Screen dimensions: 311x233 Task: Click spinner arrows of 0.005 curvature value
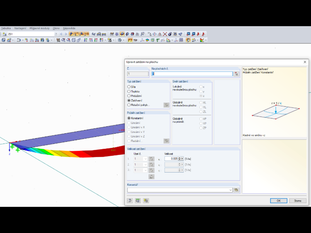[180, 159]
